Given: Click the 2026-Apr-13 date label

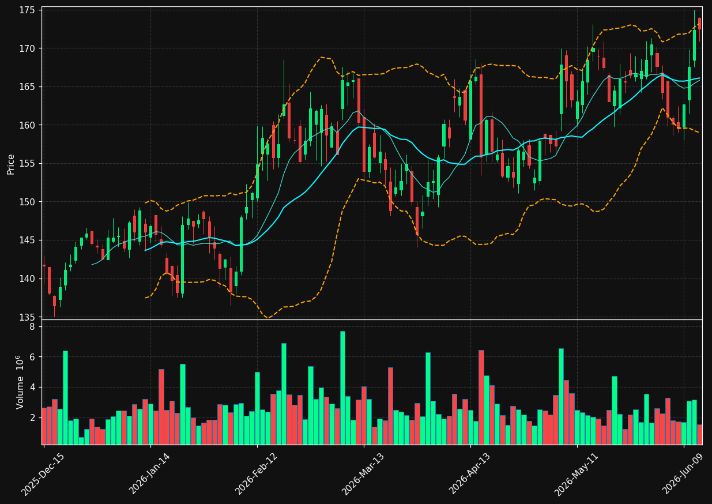Looking at the screenshot, I should [x=470, y=473].
